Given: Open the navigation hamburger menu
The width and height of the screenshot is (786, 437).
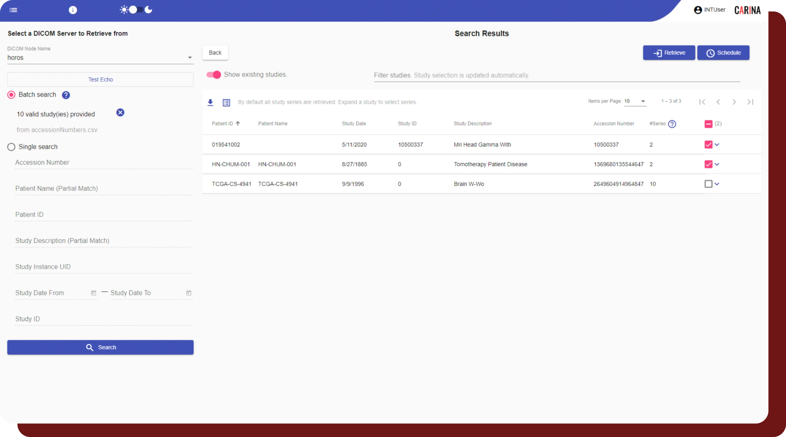Looking at the screenshot, I should tap(14, 10).
